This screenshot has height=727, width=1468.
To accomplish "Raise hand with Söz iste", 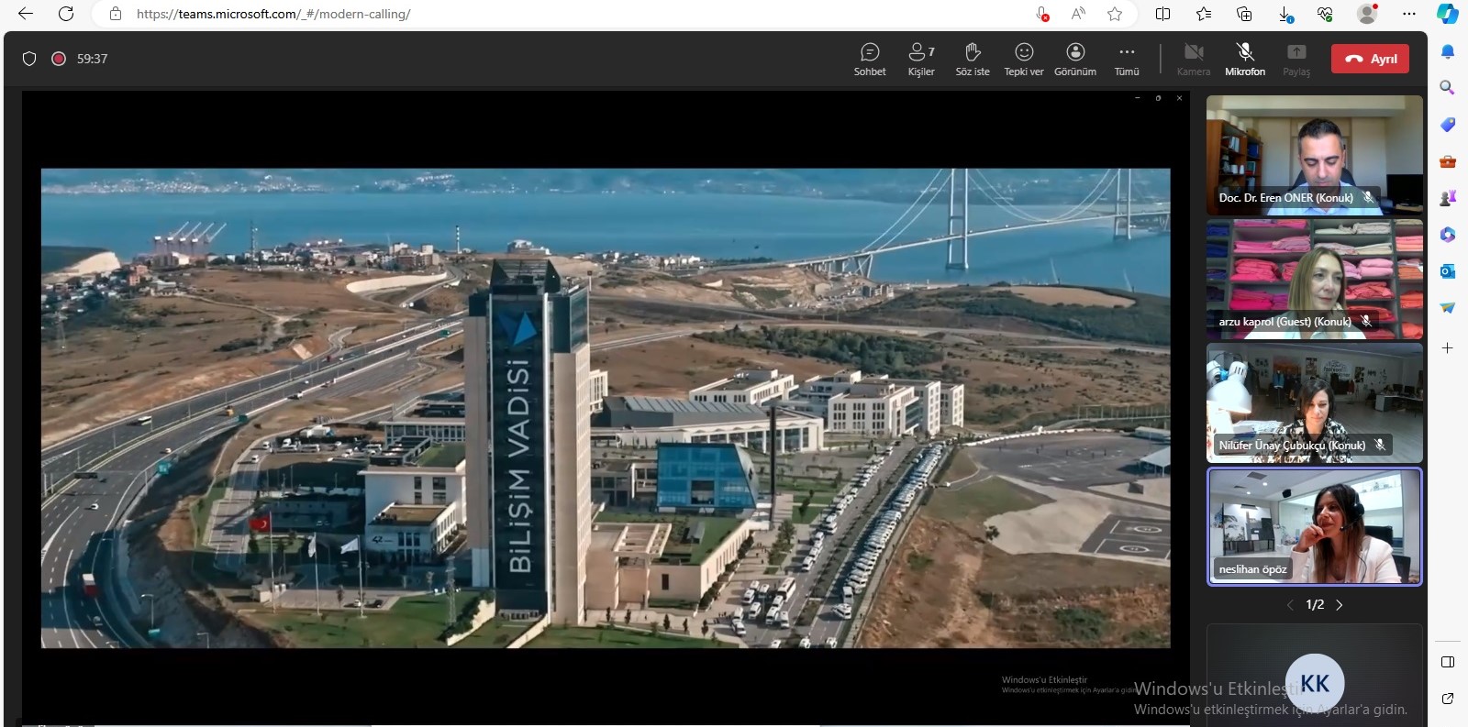I will click(x=973, y=59).
